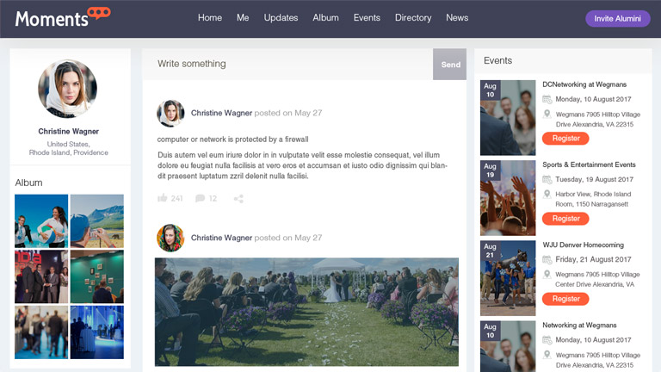Viewport: 661px width, 372px height.
Task: Open the Directory page
Action: (x=413, y=18)
